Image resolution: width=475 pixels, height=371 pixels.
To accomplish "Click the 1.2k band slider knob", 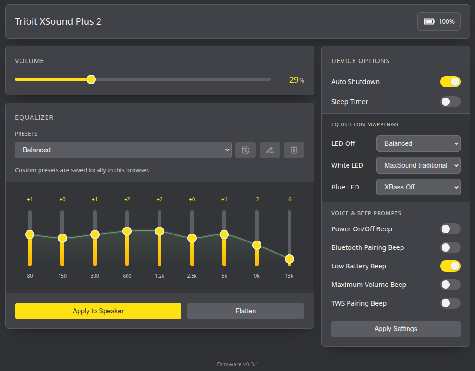I will [x=160, y=231].
